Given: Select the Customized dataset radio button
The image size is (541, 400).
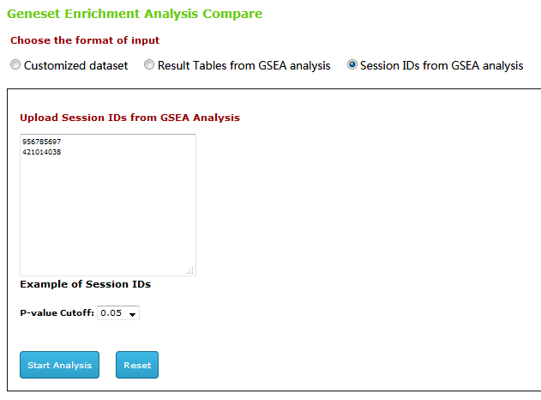Looking at the screenshot, I should click(x=15, y=64).
